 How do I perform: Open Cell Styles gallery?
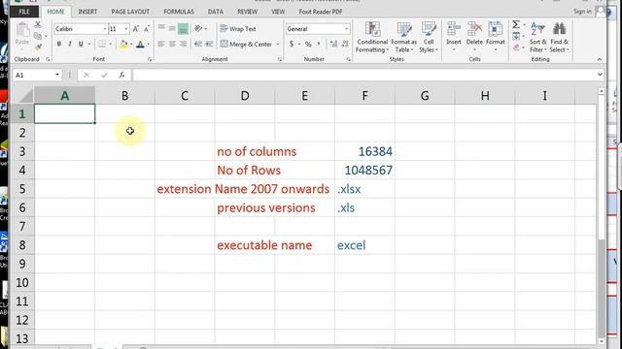429,38
